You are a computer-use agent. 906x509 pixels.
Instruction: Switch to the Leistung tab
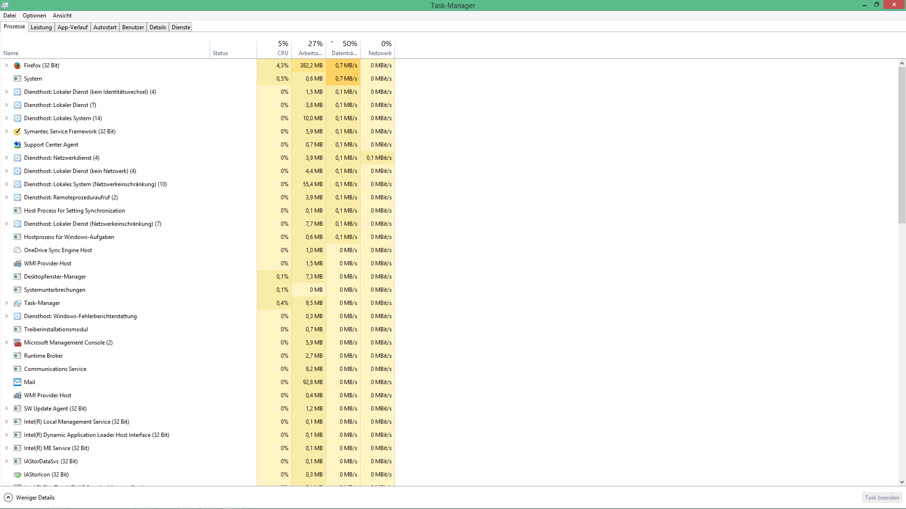click(41, 27)
